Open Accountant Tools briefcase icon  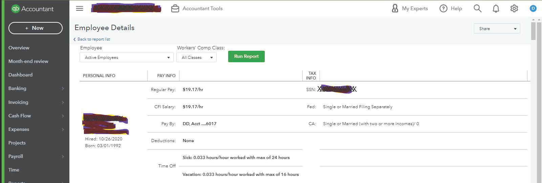pyautogui.click(x=175, y=8)
